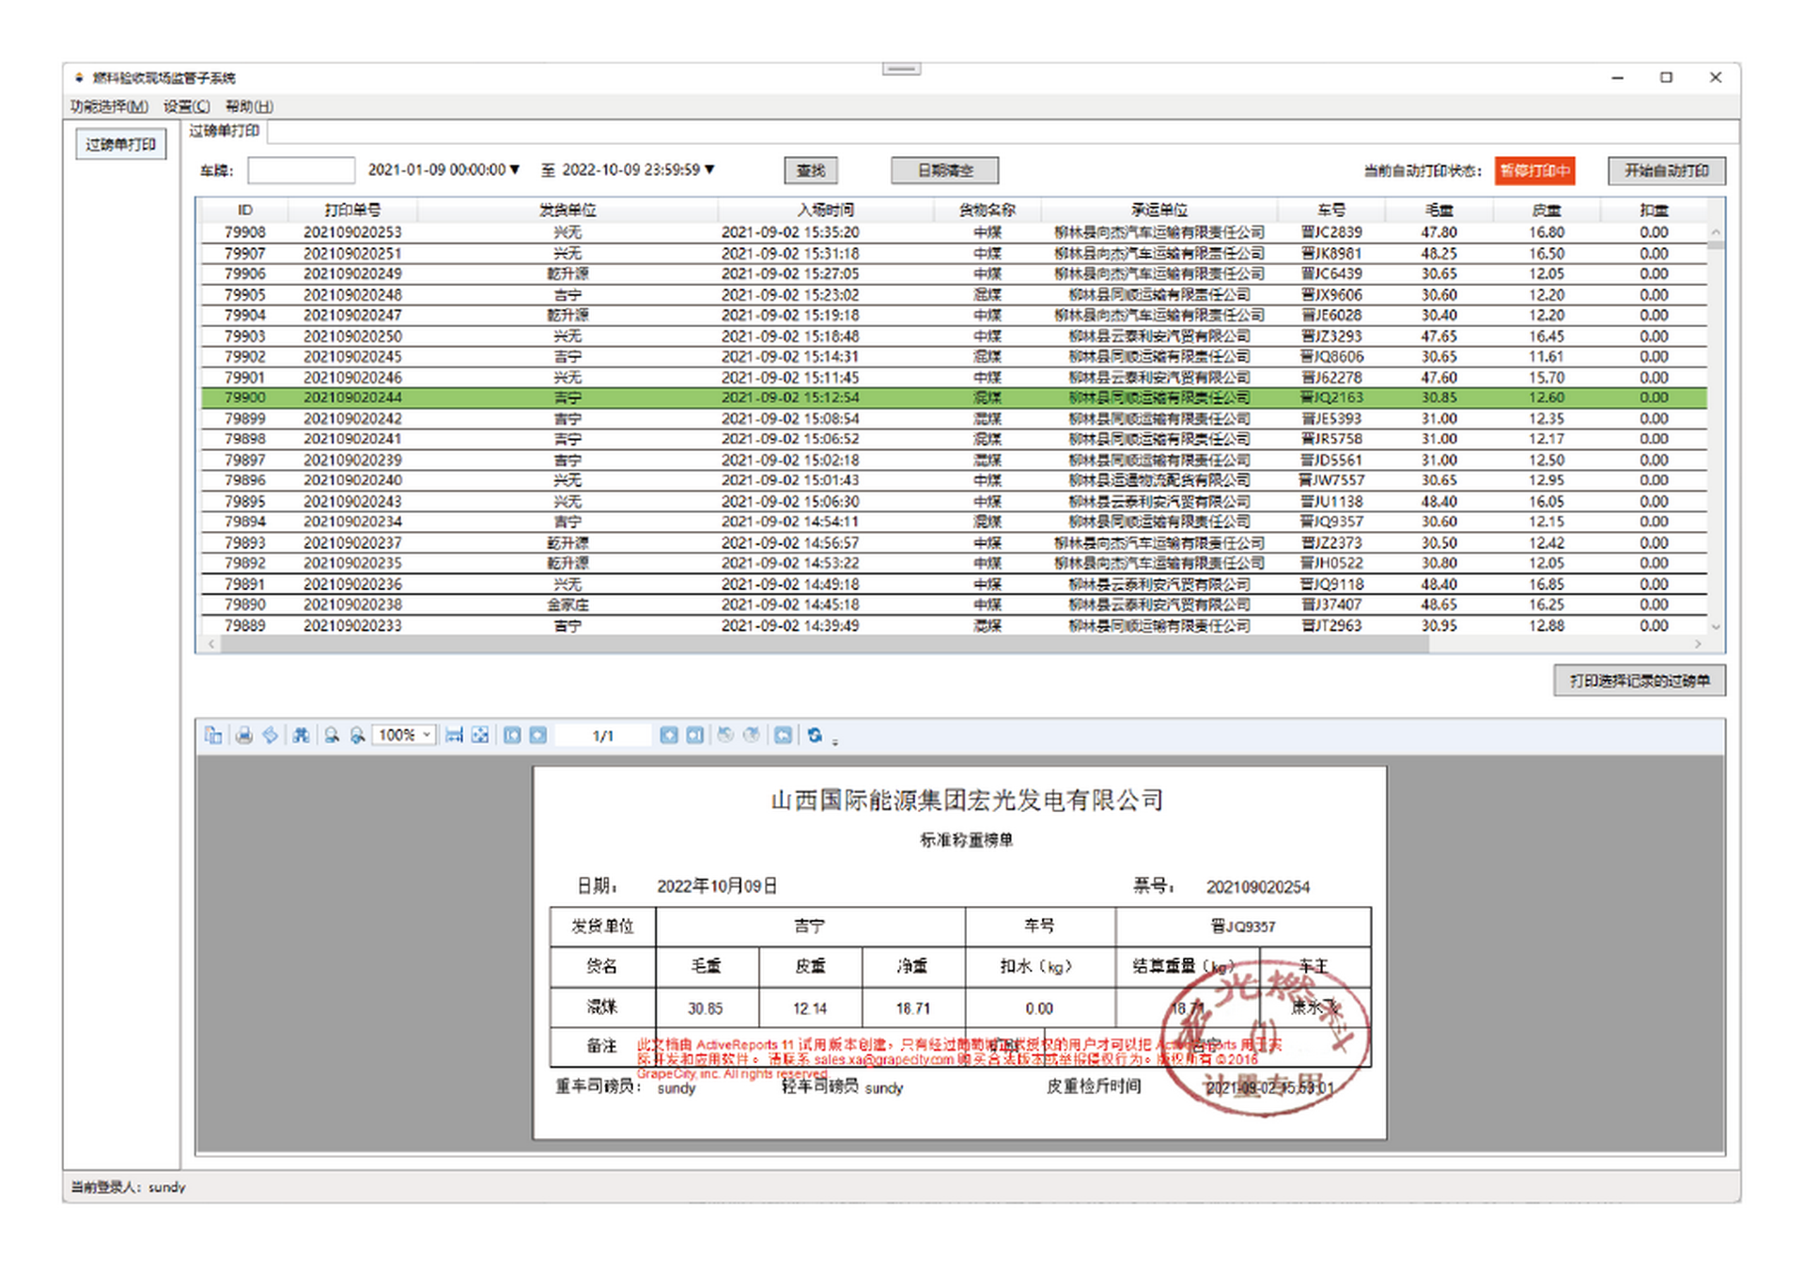1804x1264 pixels.
Task: Click the zoom in magnifier icon
Action: (358, 736)
